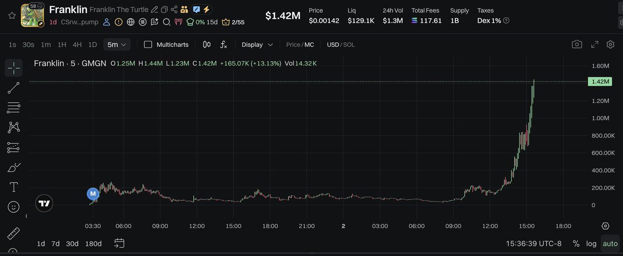Switch chart to Price mode
The image size is (623, 256).
(293, 45)
